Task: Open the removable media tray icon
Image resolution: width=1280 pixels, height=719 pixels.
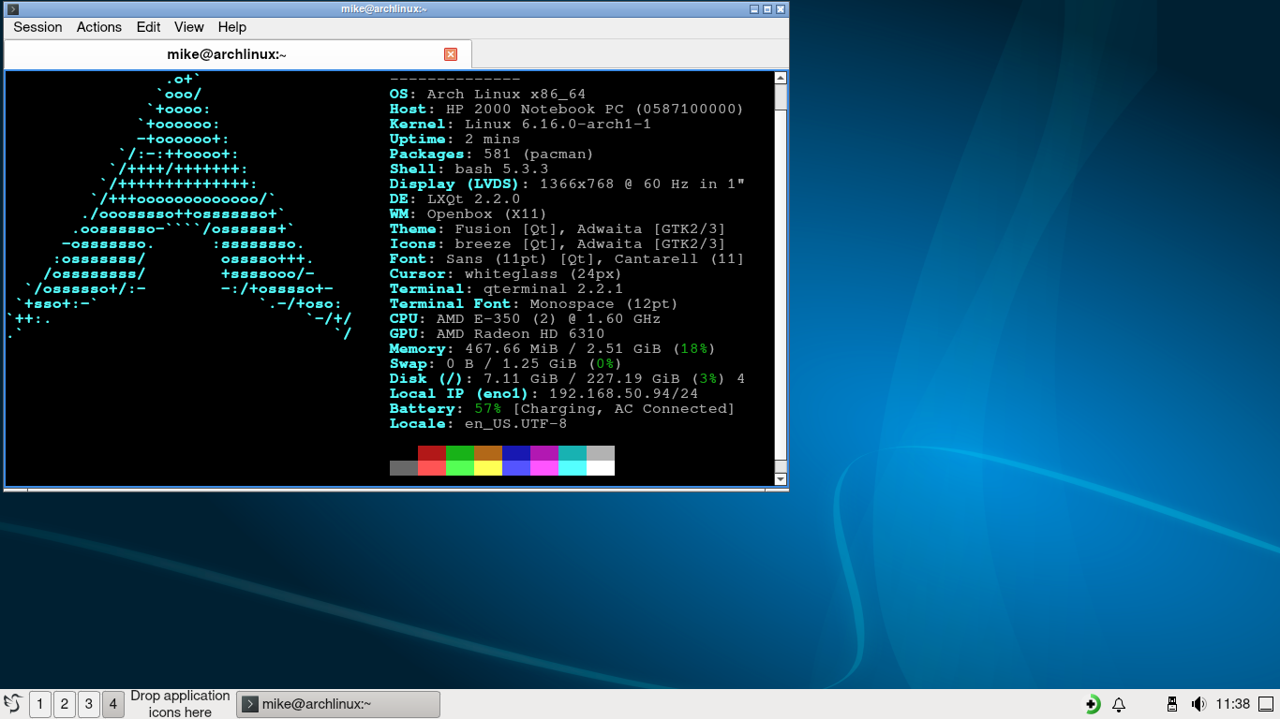Action: (x=1171, y=704)
